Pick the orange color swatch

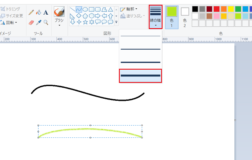(x=224, y=9)
